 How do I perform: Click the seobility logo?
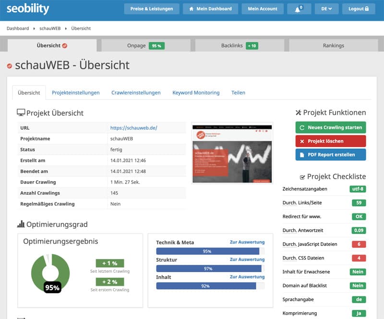pos(28,9)
